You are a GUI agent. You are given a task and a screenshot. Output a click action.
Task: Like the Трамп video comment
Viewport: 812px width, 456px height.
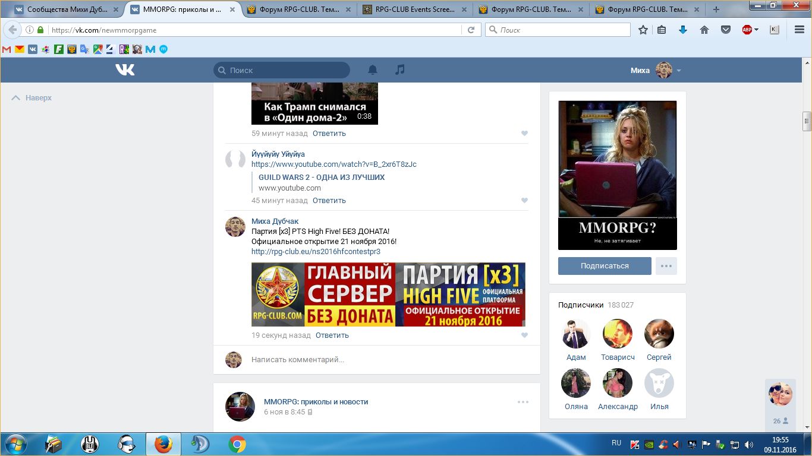pos(524,134)
